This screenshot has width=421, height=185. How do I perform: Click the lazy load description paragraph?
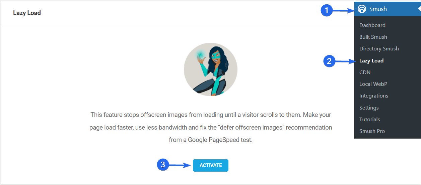tap(211, 127)
